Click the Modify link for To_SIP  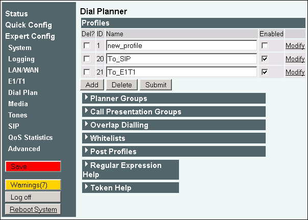[295, 59]
